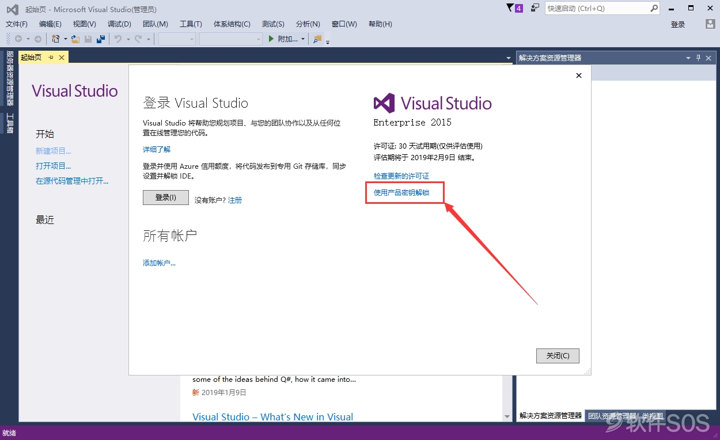Open the Undo history dropdown arrow

[128, 39]
